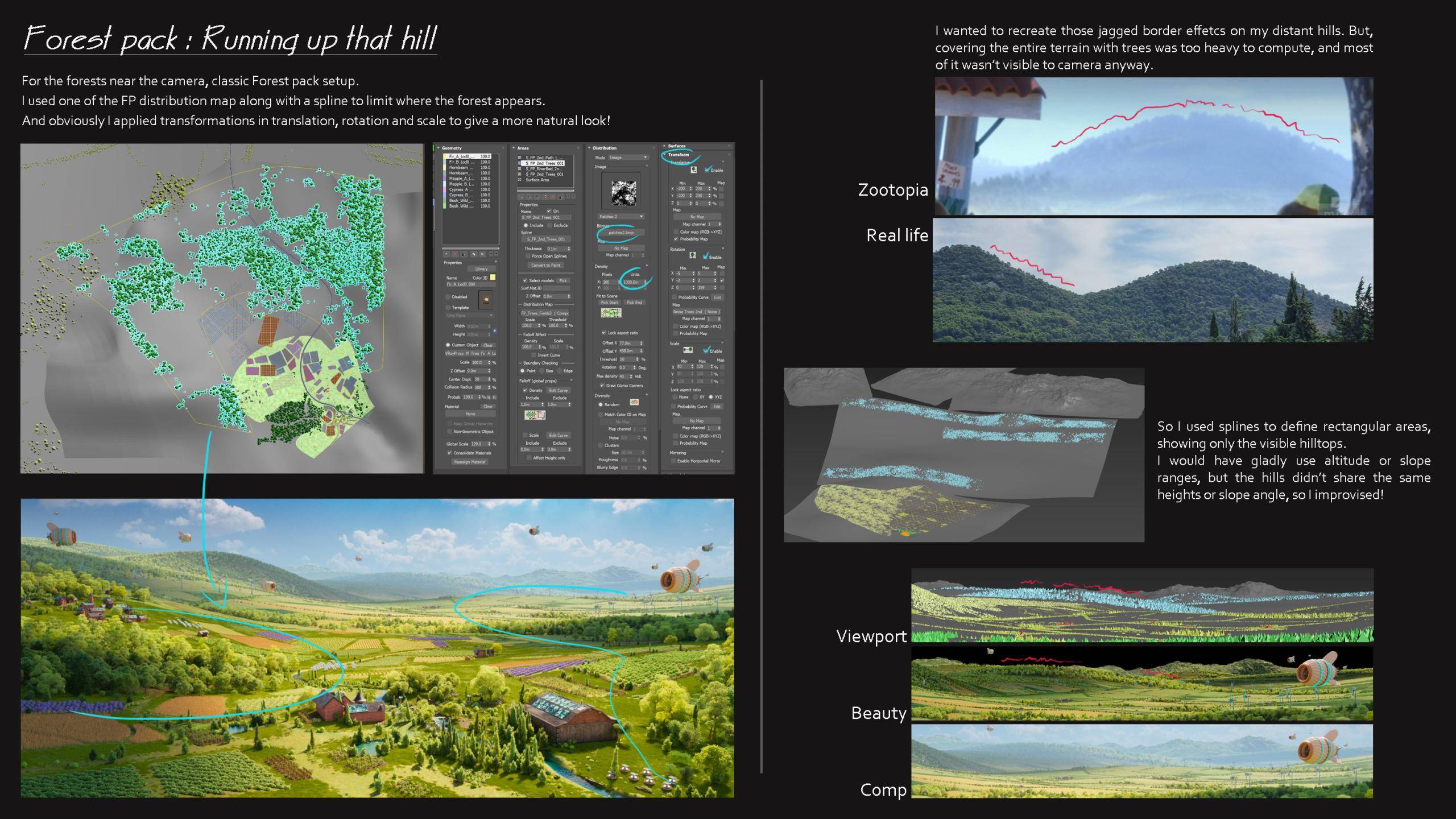Click the Density Edit Curve button

click(559, 390)
